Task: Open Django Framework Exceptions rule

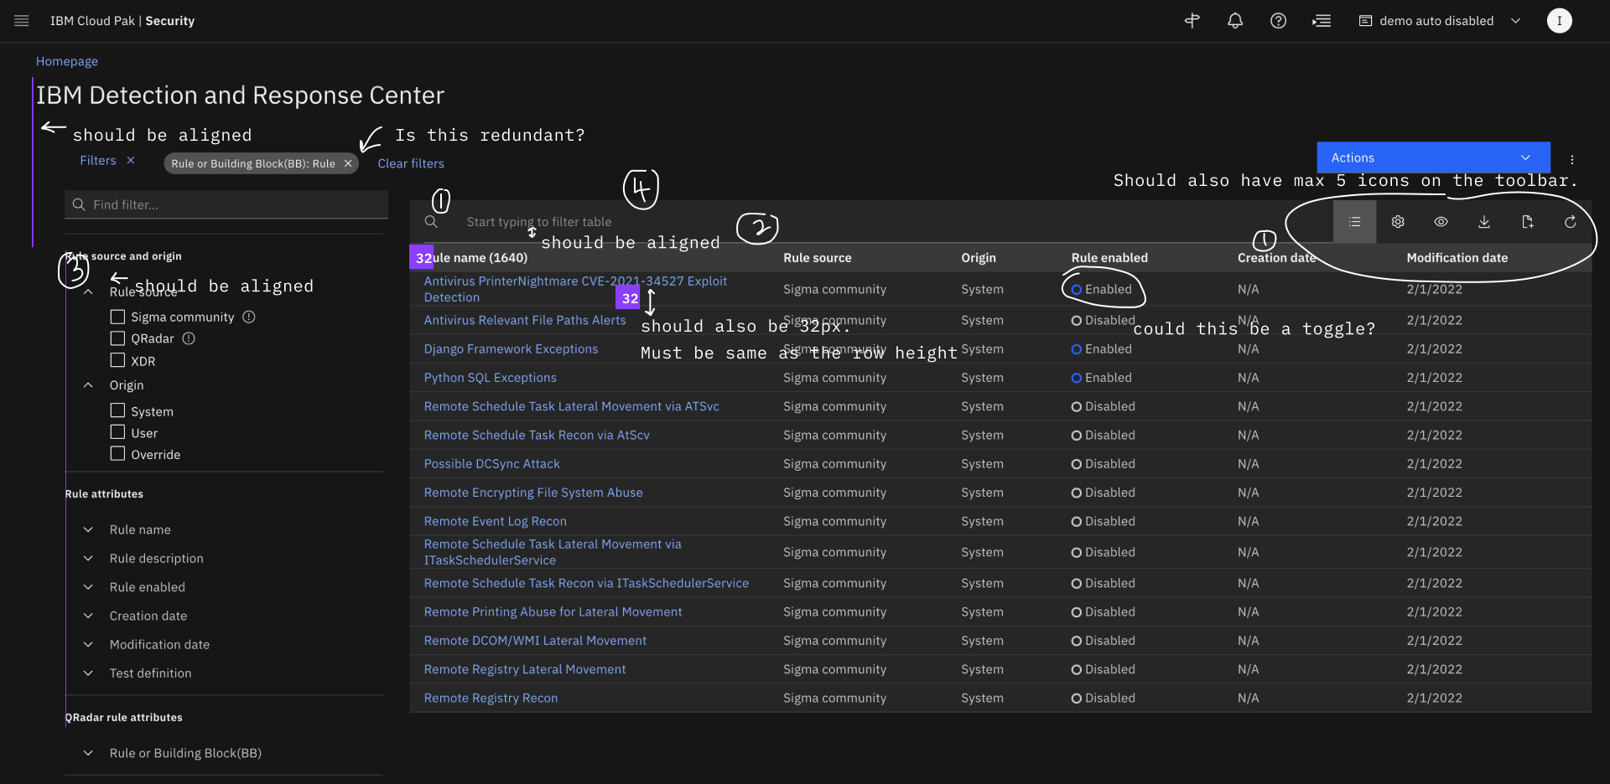Action: pos(511,348)
